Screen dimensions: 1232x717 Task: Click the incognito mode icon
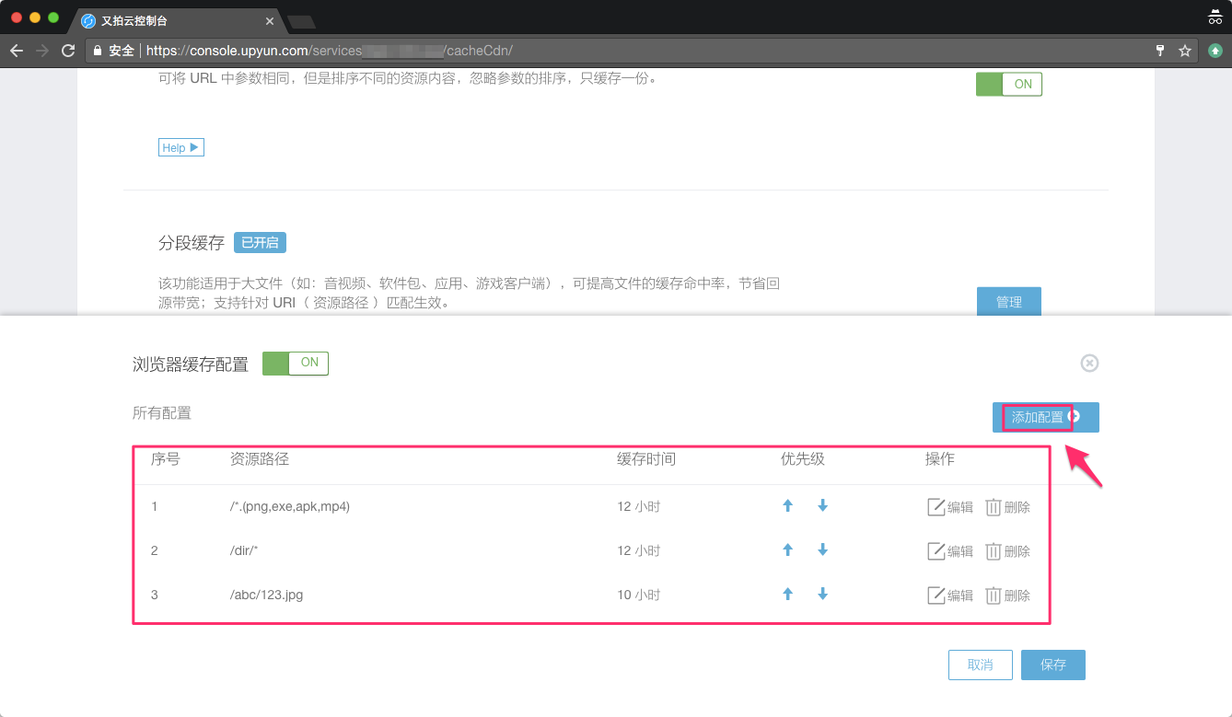pos(1215,17)
